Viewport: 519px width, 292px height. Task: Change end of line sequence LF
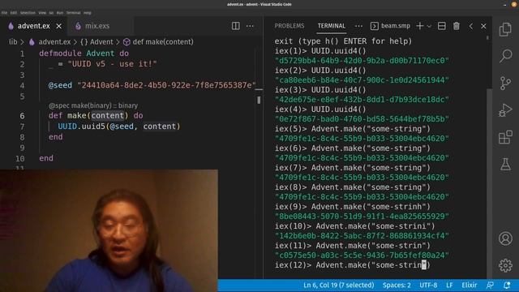[449, 285]
